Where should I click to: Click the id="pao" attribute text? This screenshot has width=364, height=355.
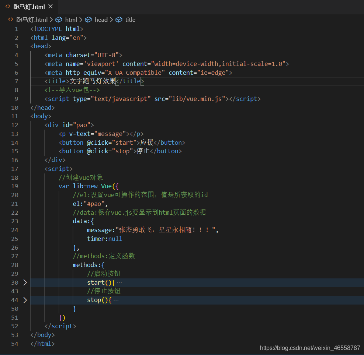tap(76, 125)
